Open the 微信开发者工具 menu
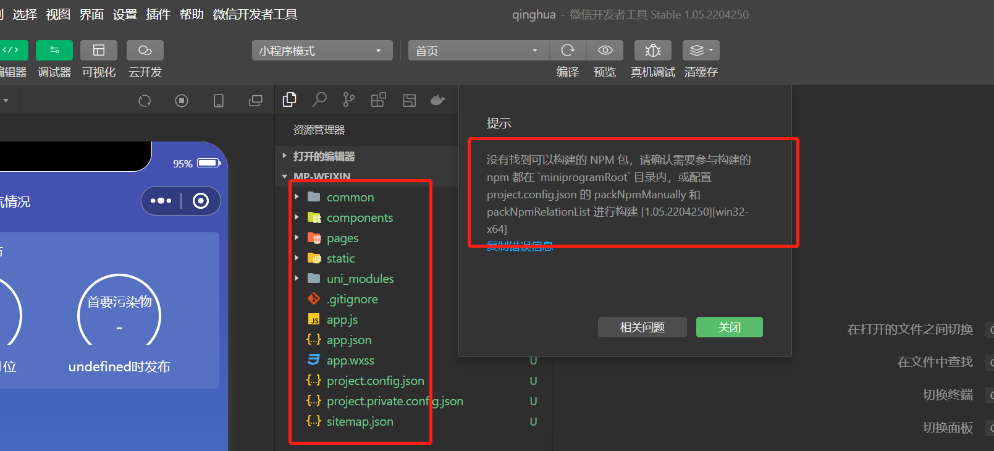This screenshot has height=451, width=994. point(255,14)
